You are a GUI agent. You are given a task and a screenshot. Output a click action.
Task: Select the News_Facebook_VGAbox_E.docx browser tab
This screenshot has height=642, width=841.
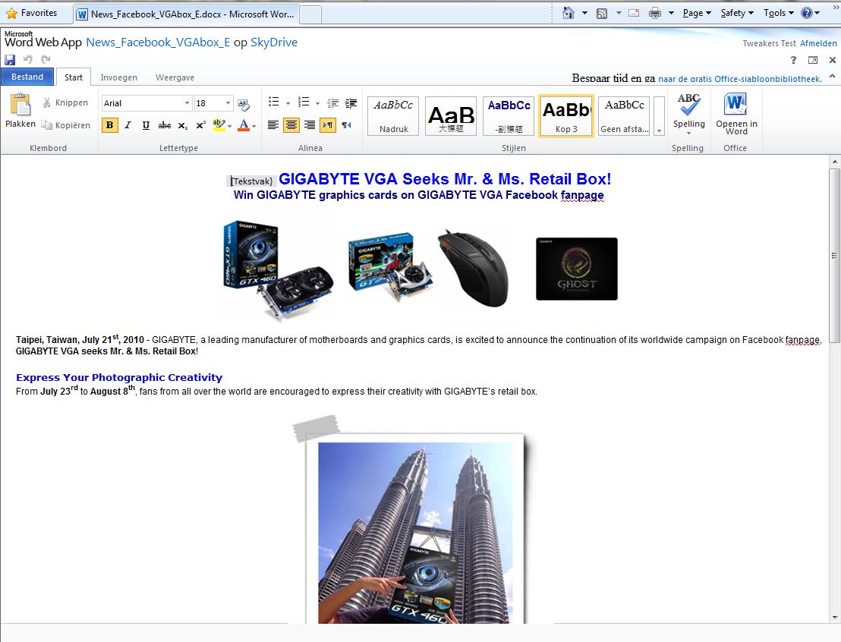tap(185, 14)
